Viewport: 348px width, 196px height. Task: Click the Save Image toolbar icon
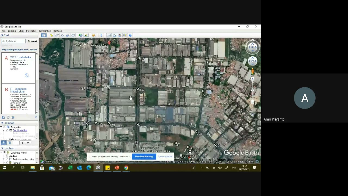point(120,35)
